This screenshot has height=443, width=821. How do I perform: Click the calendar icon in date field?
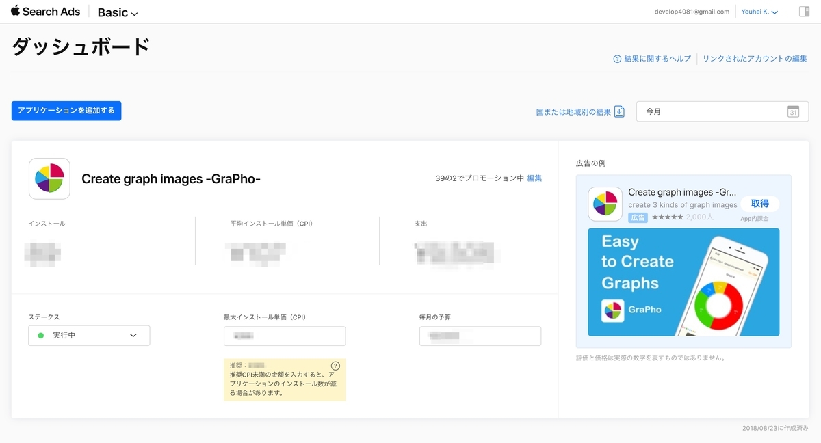(794, 111)
